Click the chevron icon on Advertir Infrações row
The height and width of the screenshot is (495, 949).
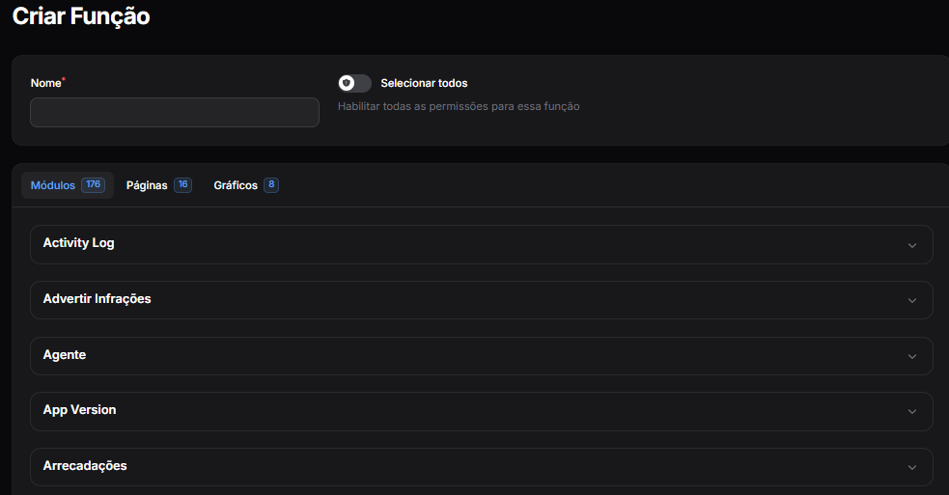(911, 301)
